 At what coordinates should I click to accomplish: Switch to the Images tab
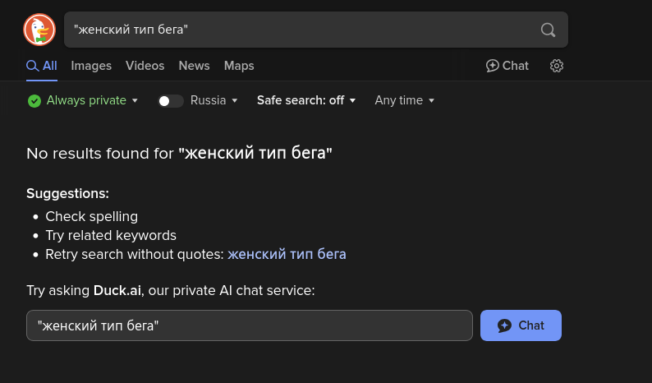click(x=91, y=66)
